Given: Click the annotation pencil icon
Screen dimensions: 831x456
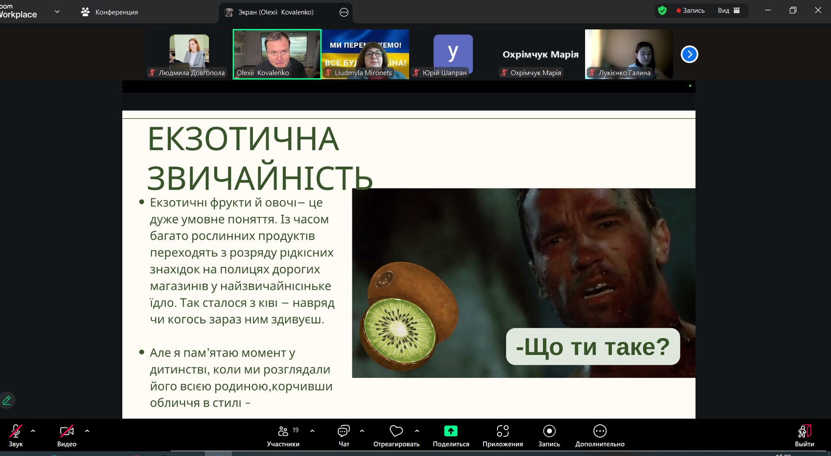Looking at the screenshot, I should click(x=7, y=400).
